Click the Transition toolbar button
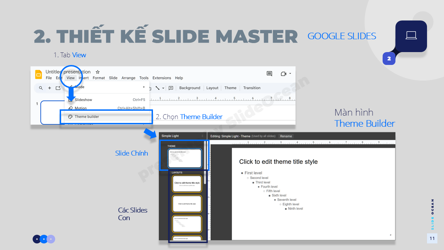The height and width of the screenshot is (250, 444). (x=252, y=88)
